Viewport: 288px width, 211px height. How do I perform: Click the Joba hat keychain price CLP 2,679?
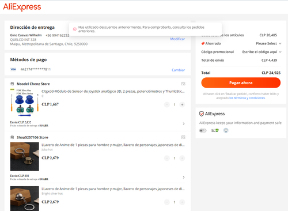click(x=50, y=158)
